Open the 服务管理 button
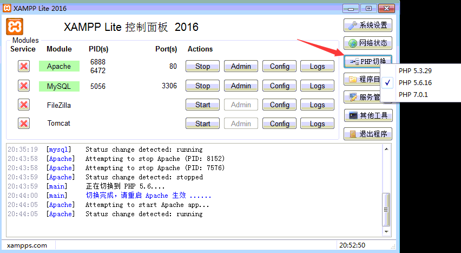 pos(362,97)
